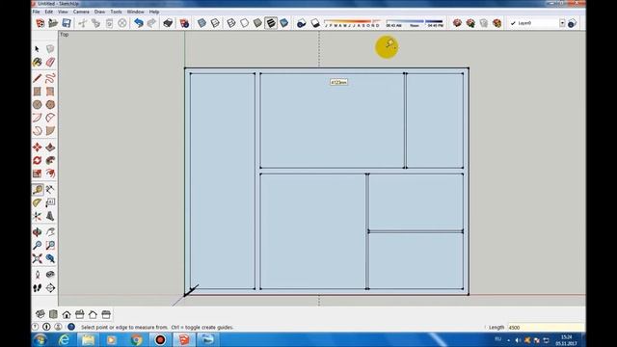
Task: Select the Rectangle tool
Action: coord(37,92)
